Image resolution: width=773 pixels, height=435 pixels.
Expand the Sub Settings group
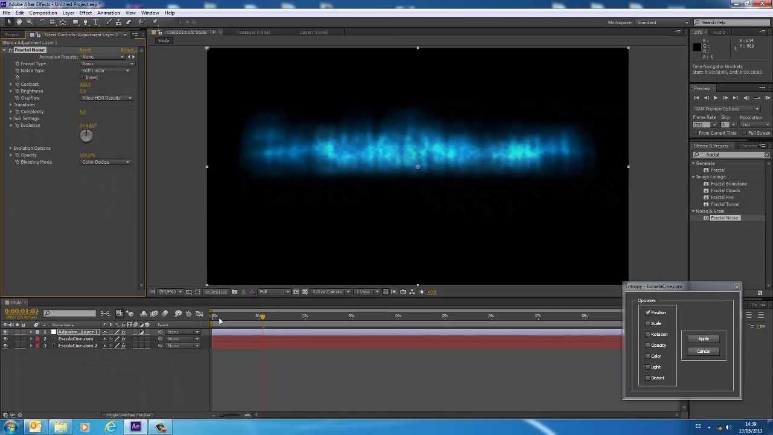click(x=10, y=118)
